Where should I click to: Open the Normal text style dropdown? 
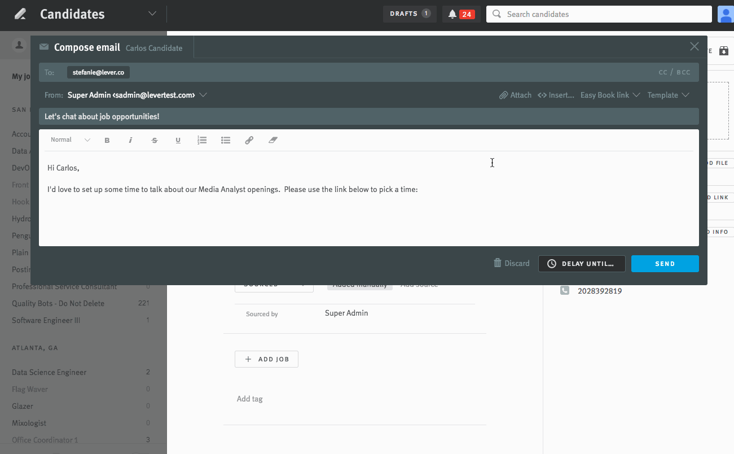[71, 140]
